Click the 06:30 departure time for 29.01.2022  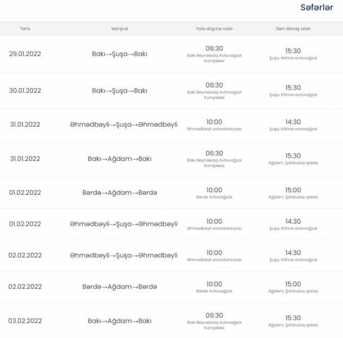tap(214, 49)
